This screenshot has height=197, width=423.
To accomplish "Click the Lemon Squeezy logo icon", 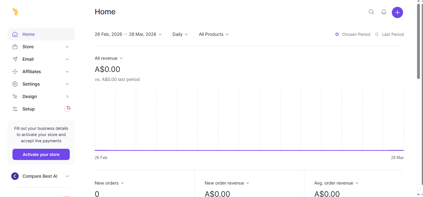I will tap(15, 12).
